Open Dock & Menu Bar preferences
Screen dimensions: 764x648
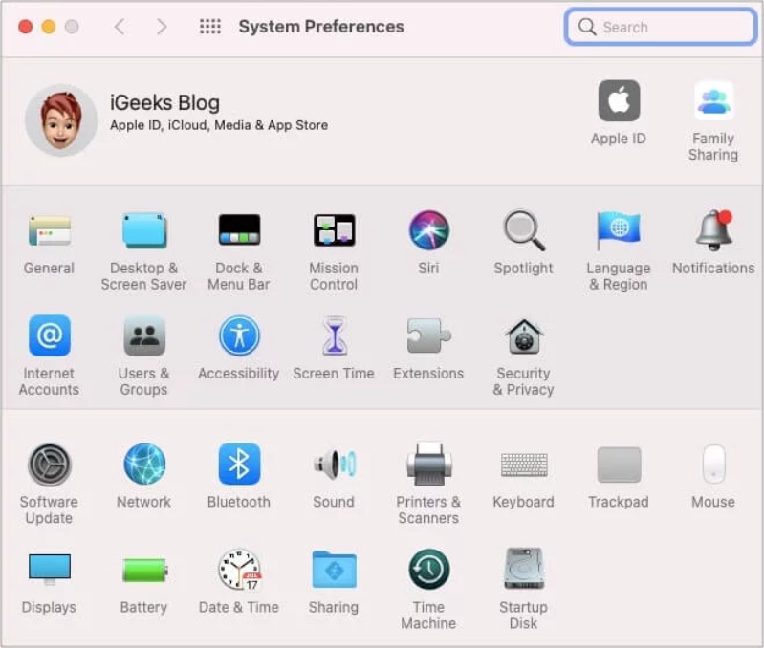[x=239, y=231]
